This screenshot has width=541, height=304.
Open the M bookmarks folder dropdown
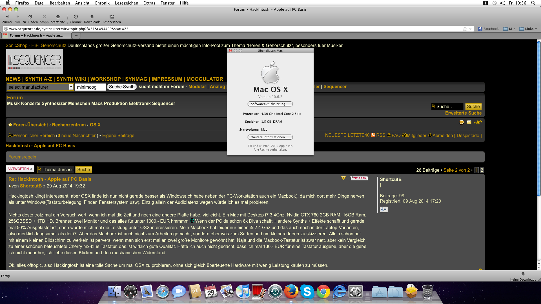point(509,29)
